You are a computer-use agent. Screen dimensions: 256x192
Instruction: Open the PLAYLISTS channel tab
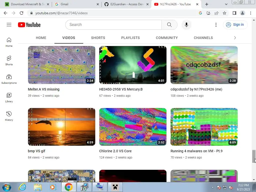(130, 38)
